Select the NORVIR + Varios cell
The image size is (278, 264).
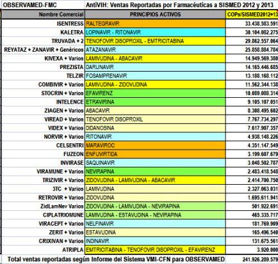tap(44, 137)
